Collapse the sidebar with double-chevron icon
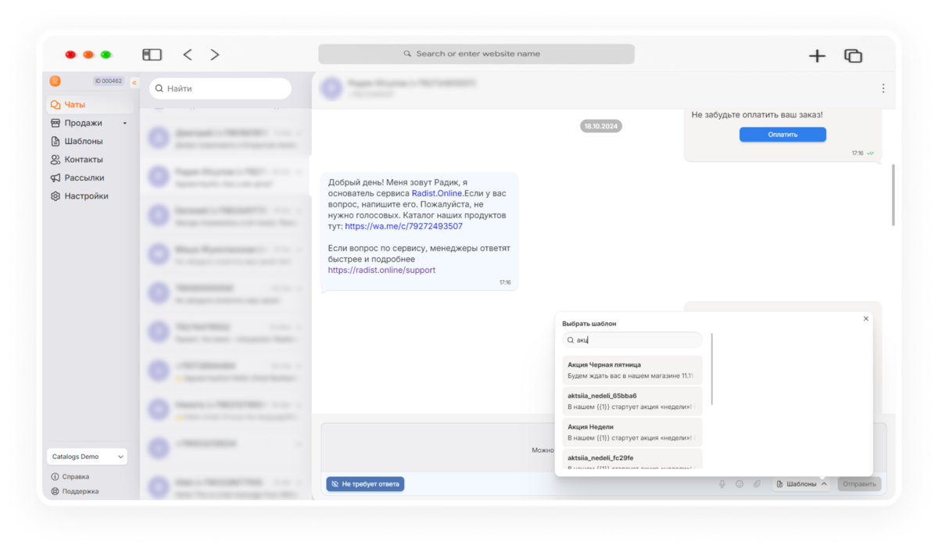The width and height of the screenshot is (938, 549). click(134, 81)
